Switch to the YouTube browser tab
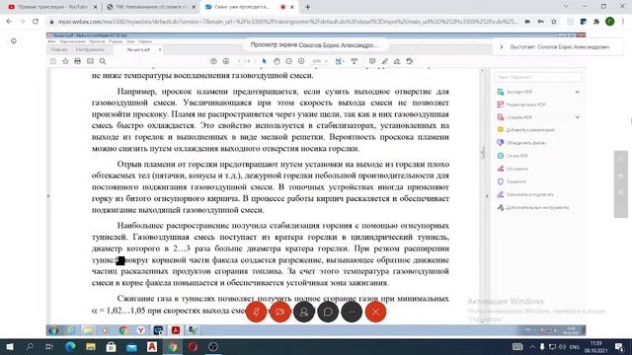The image size is (632, 355). 51,7
